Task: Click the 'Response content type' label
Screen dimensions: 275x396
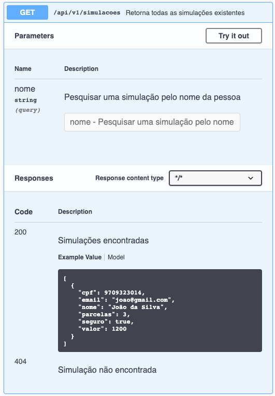Action: [x=129, y=178]
